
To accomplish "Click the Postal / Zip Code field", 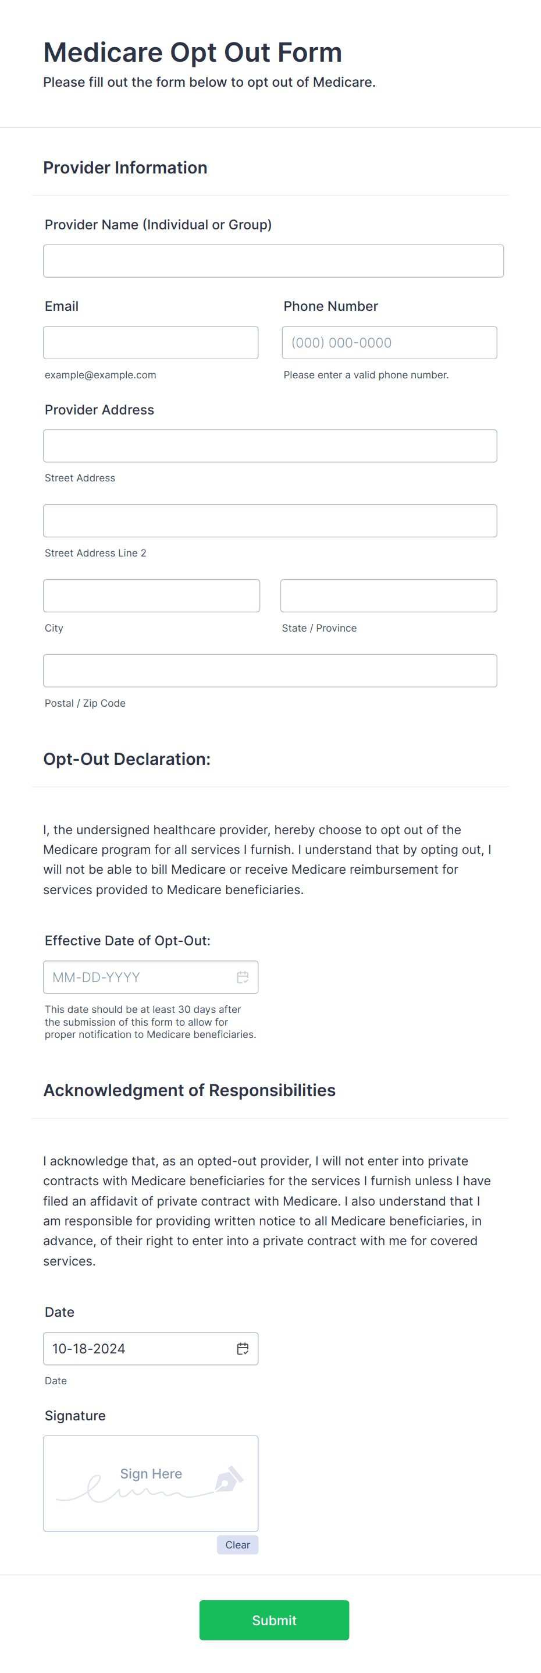I will tap(270, 671).
